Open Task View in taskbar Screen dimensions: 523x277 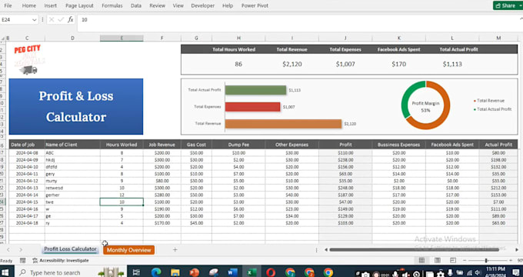(x=136, y=272)
